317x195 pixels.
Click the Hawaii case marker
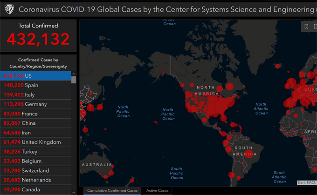tap(156, 122)
